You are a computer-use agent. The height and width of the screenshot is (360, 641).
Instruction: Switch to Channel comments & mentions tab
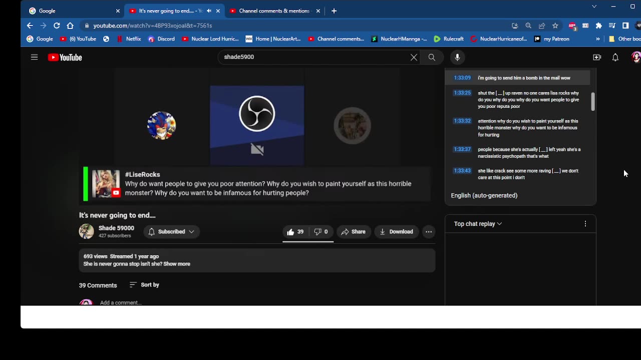tap(274, 10)
